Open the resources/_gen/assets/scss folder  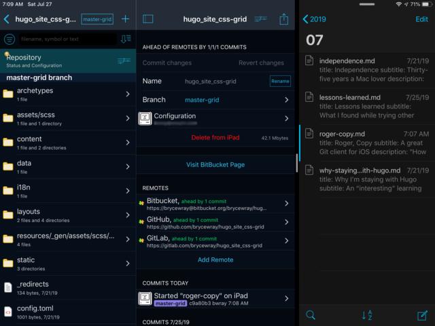[68, 239]
